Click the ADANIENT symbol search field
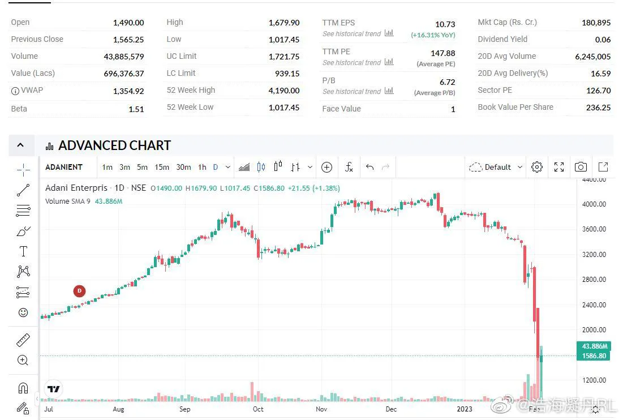 pos(64,168)
